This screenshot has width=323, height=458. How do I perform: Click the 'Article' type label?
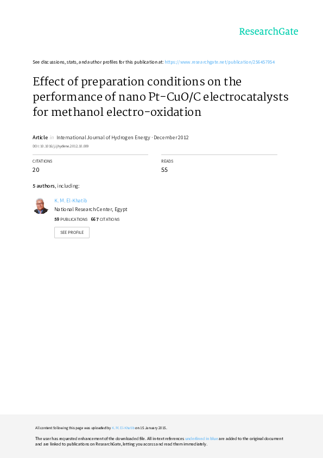coord(40,138)
